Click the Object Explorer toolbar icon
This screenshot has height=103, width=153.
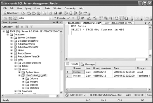click(x=75, y=13)
